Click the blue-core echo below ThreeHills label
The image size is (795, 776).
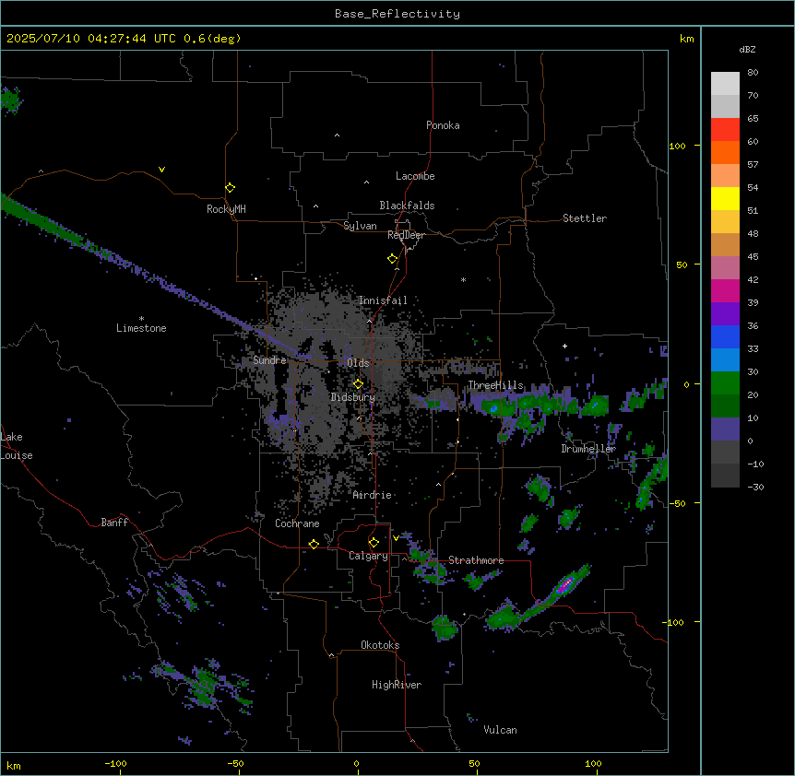(x=493, y=407)
